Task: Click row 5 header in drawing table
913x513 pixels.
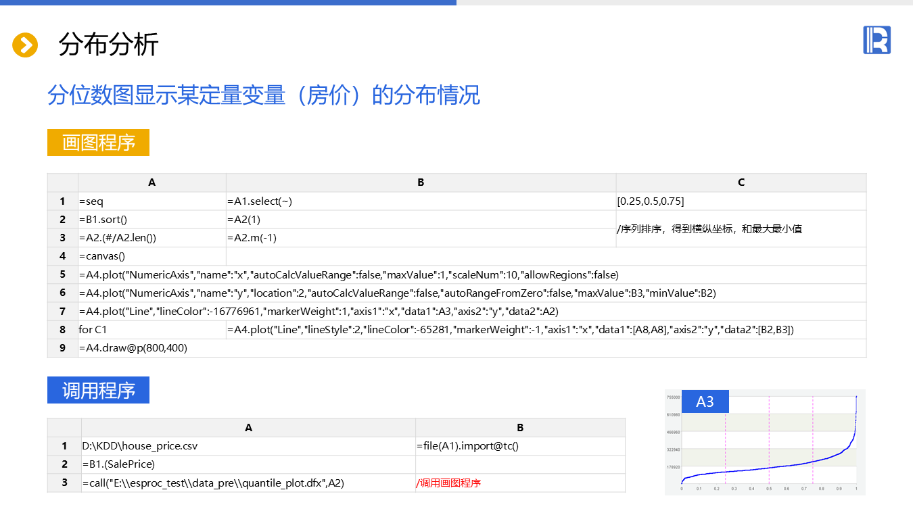Action: (x=63, y=274)
